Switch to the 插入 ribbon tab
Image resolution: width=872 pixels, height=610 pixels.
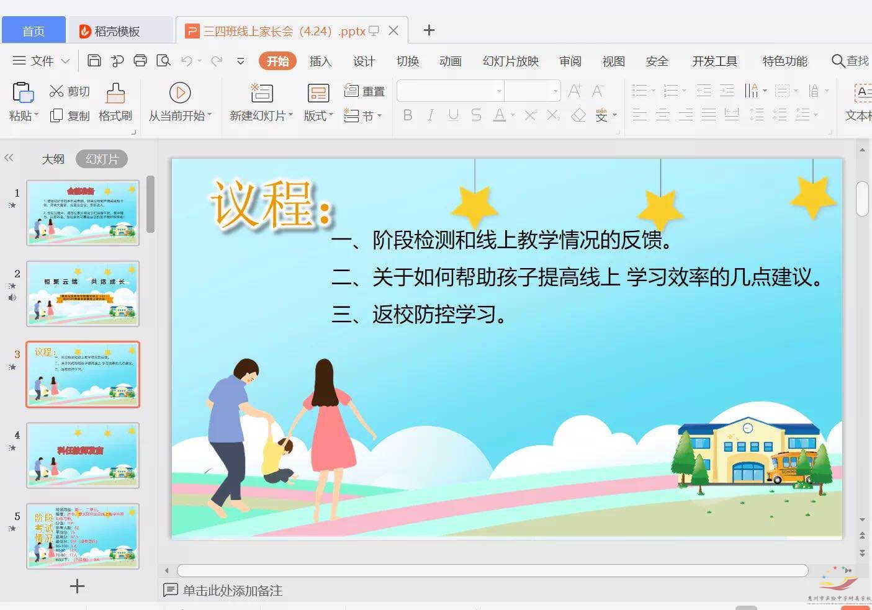320,61
